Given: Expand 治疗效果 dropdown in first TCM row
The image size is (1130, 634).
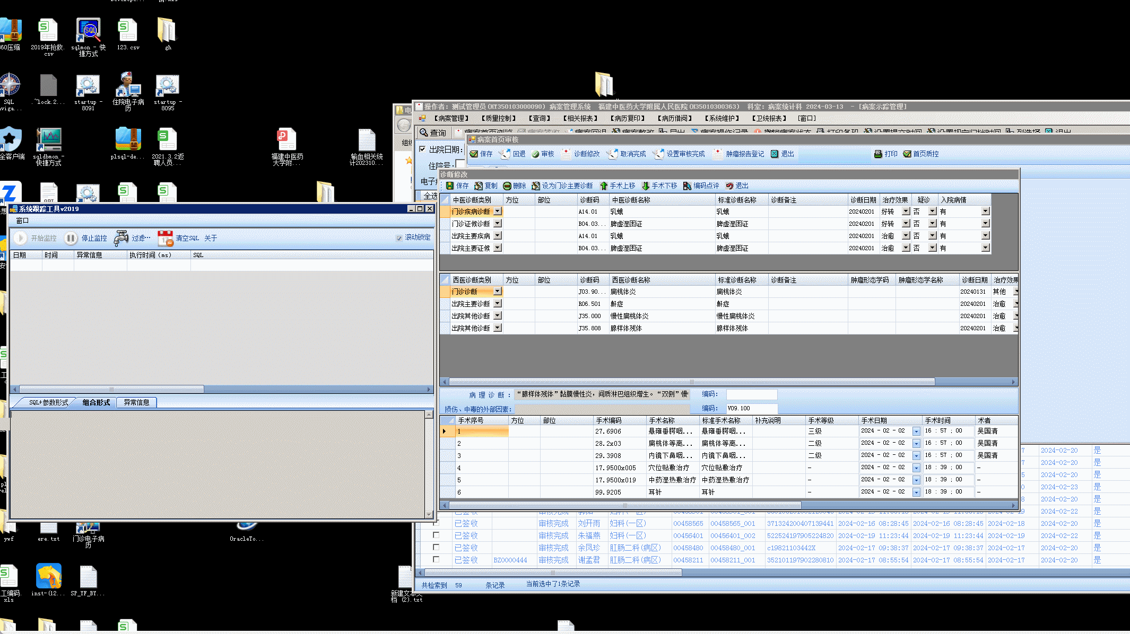Looking at the screenshot, I should [906, 212].
